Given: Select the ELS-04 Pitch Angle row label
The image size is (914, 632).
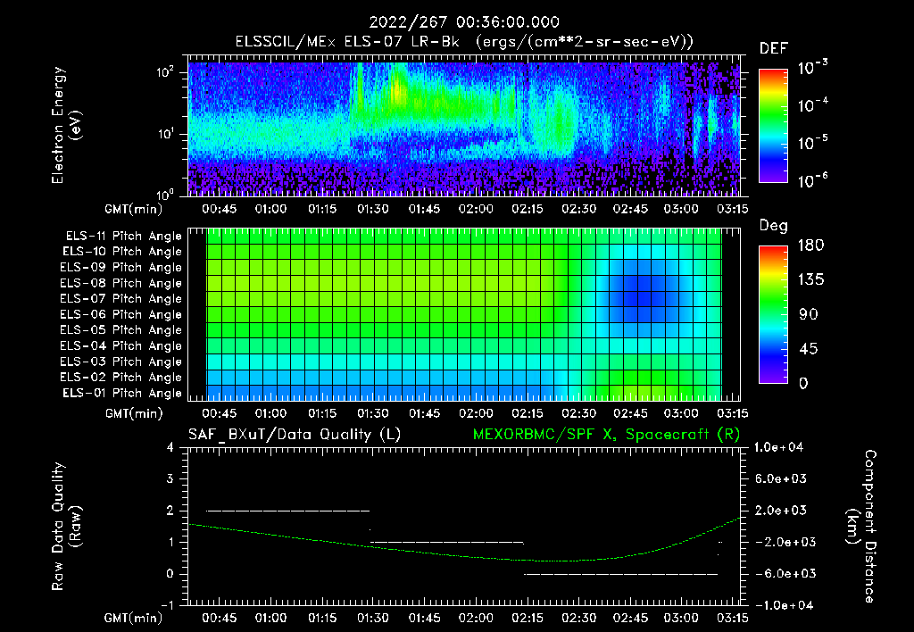Looking at the screenshot, I should (x=121, y=345).
